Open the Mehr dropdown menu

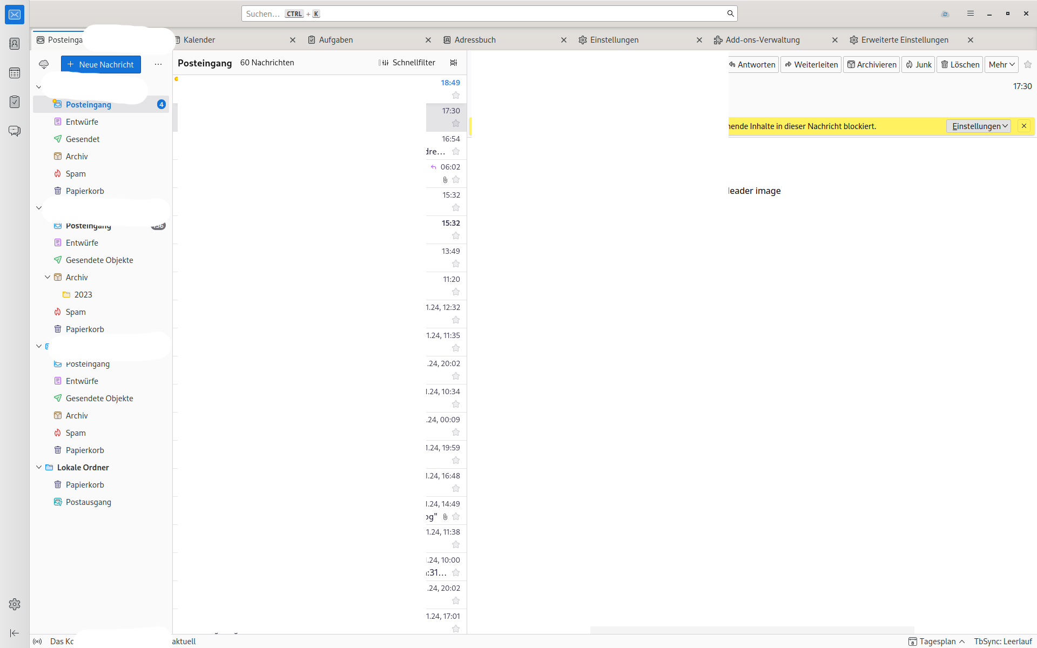click(1001, 64)
